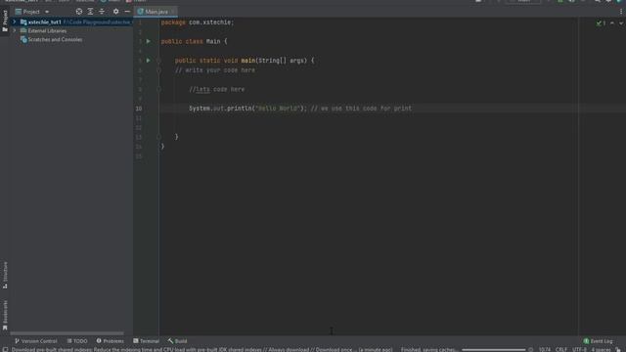The width and height of the screenshot is (626, 352).
Task: Click the External Libraries icon
Action: click(x=23, y=30)
